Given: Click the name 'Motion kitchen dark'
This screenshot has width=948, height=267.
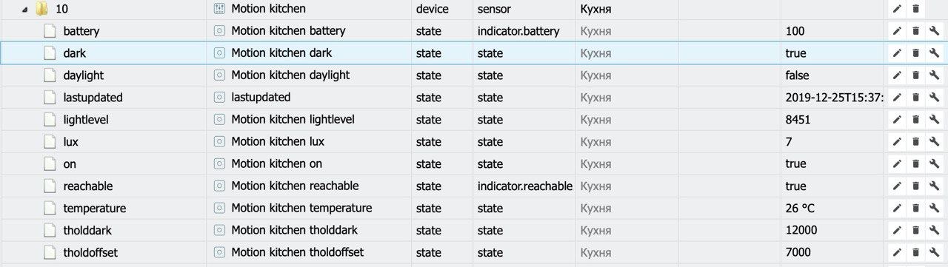Looking at the screenshot, I should click(281, 53).
